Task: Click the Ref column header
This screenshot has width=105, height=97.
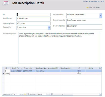Action: click(100, 68)
